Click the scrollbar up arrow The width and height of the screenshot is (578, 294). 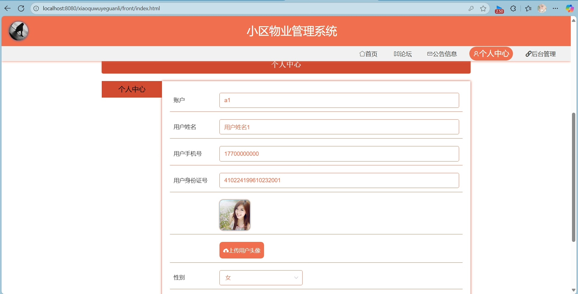[x=573, y=20]
